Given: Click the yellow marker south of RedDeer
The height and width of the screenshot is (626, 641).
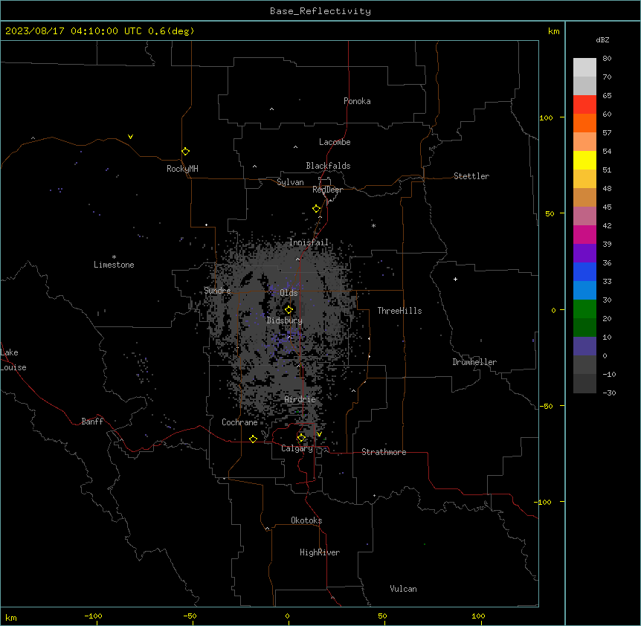Looking at the screenshot, I should pos(317,209).
